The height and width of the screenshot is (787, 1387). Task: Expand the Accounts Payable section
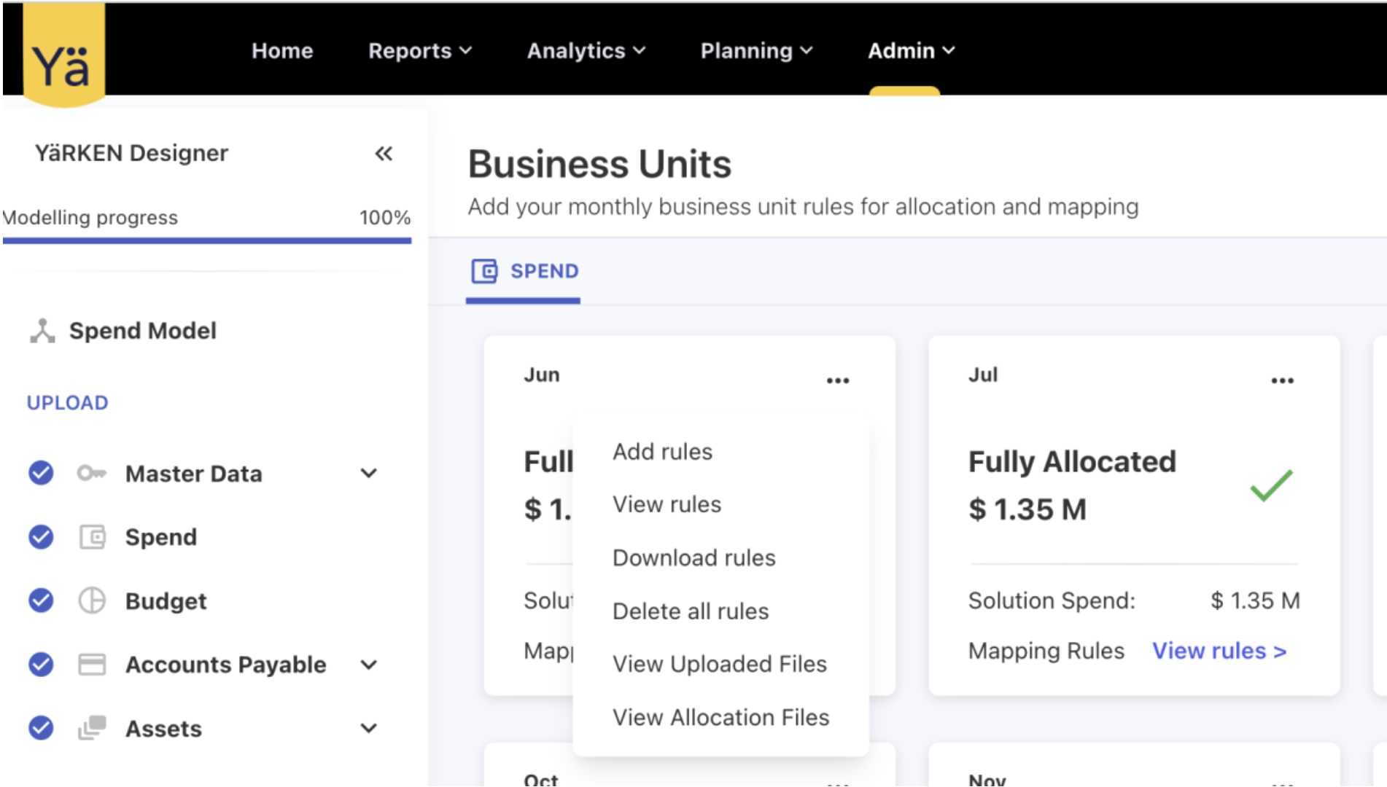click(x=369, y=665)
